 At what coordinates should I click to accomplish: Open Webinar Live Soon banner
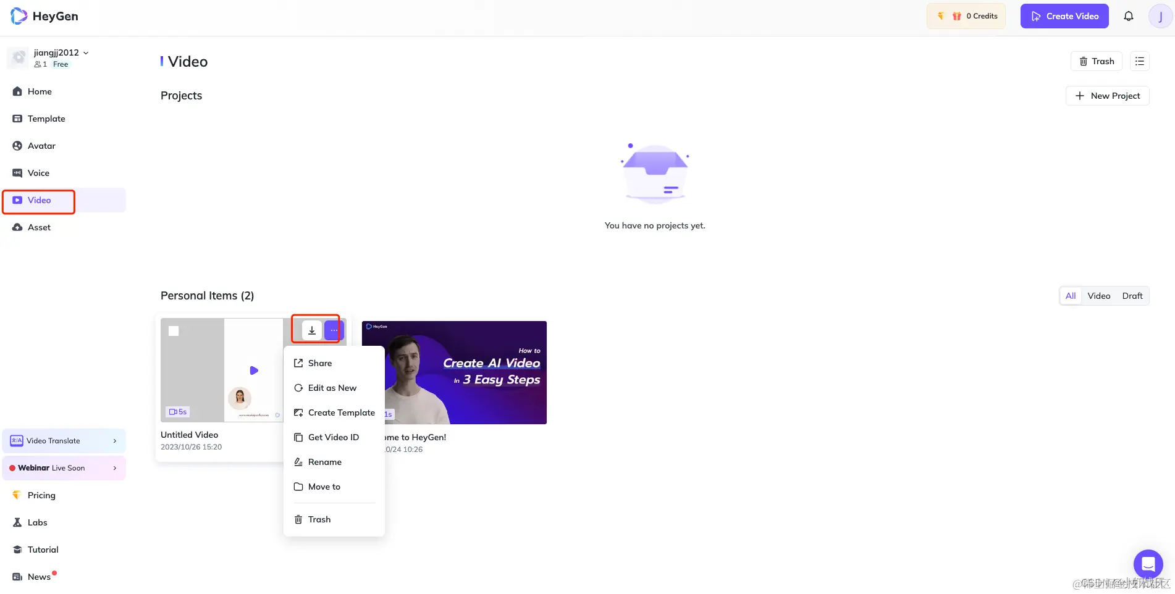[64, 468]
